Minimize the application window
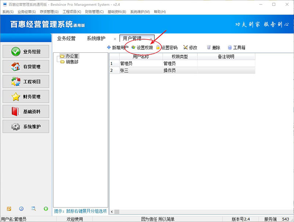This screenshot has width=294, height=222. [261, 4]
